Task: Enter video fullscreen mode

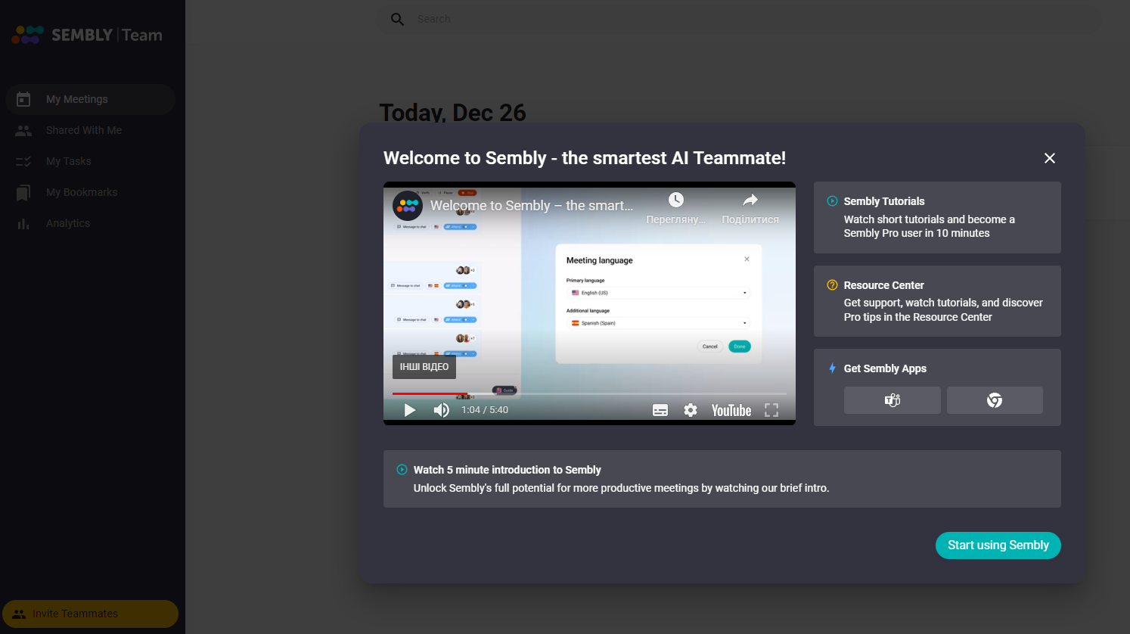Action: click(771, 410)
